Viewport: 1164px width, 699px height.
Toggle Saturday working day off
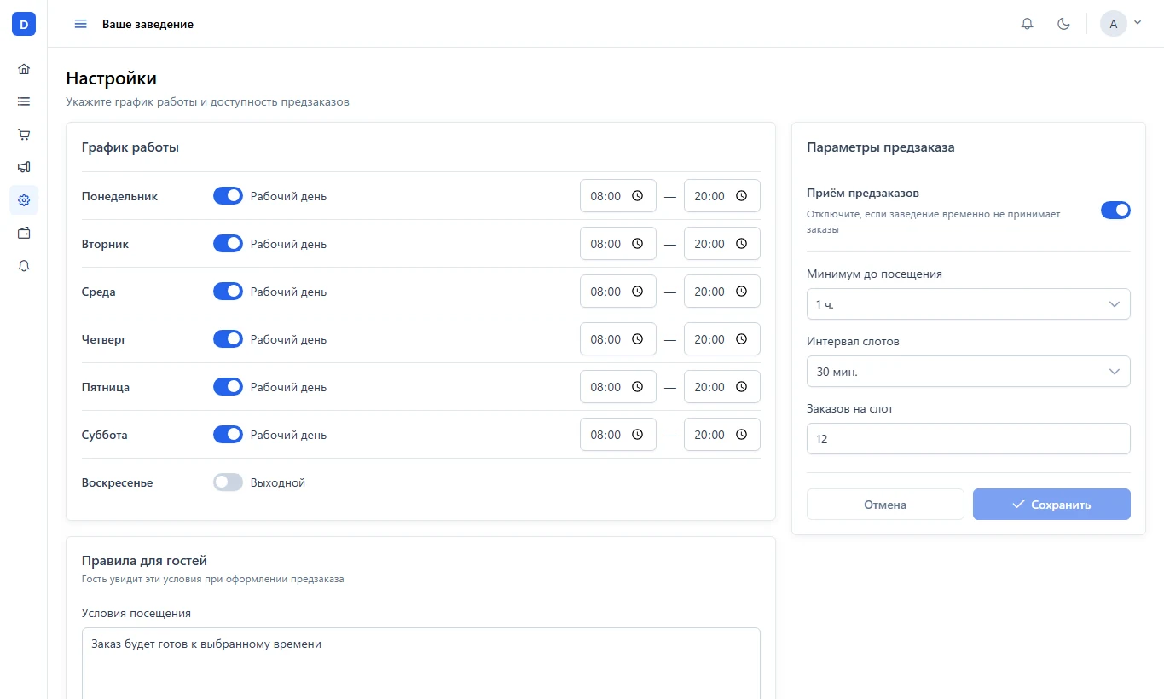[228, 435]
